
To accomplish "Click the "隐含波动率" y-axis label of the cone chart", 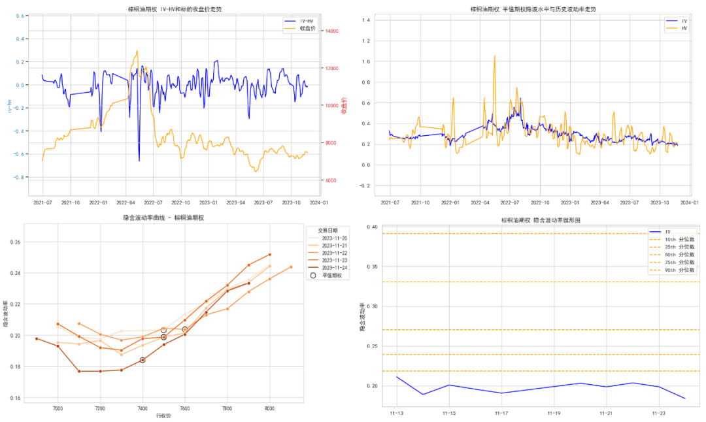I will [361, 317].
